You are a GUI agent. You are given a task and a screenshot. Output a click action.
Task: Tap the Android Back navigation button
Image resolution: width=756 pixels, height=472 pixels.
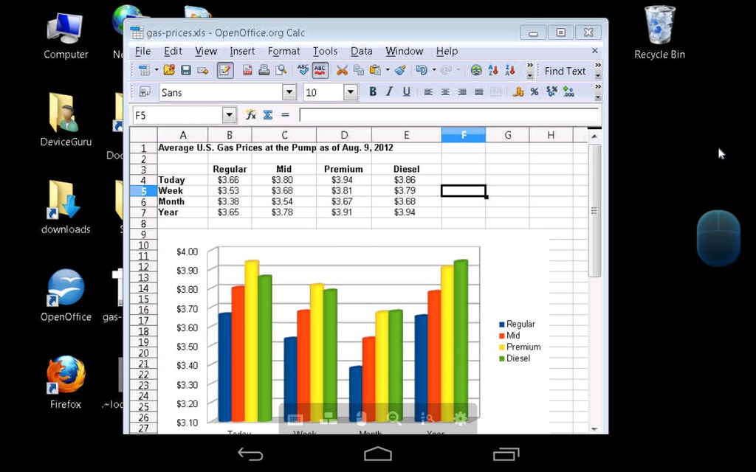(x=251, y=454)
